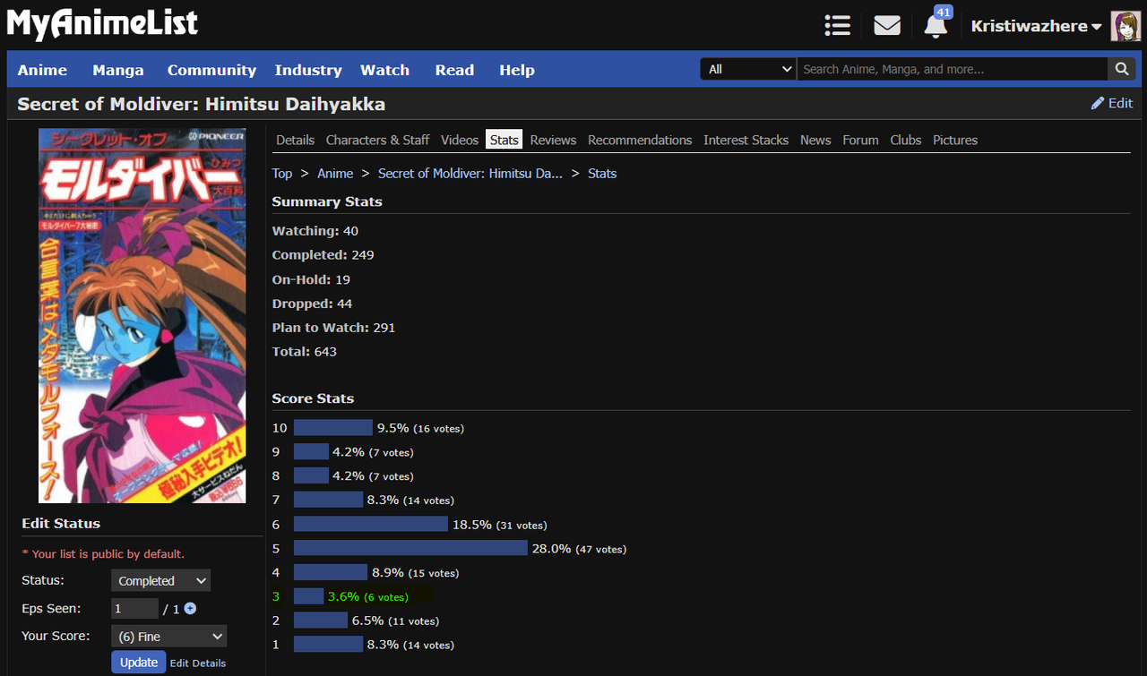Switch to the Videos tab

[x=460, y=140]
